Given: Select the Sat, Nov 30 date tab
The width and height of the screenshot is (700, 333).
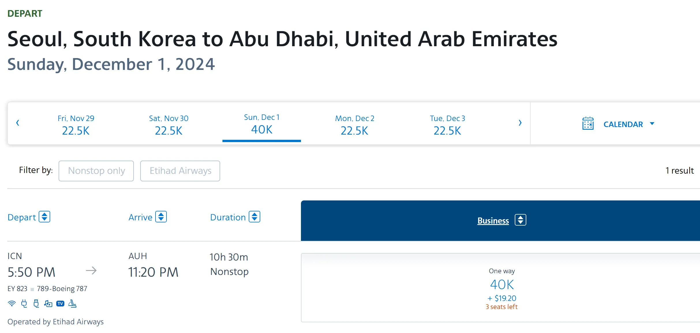Looking at the screenshot, I should coord(169,124).
